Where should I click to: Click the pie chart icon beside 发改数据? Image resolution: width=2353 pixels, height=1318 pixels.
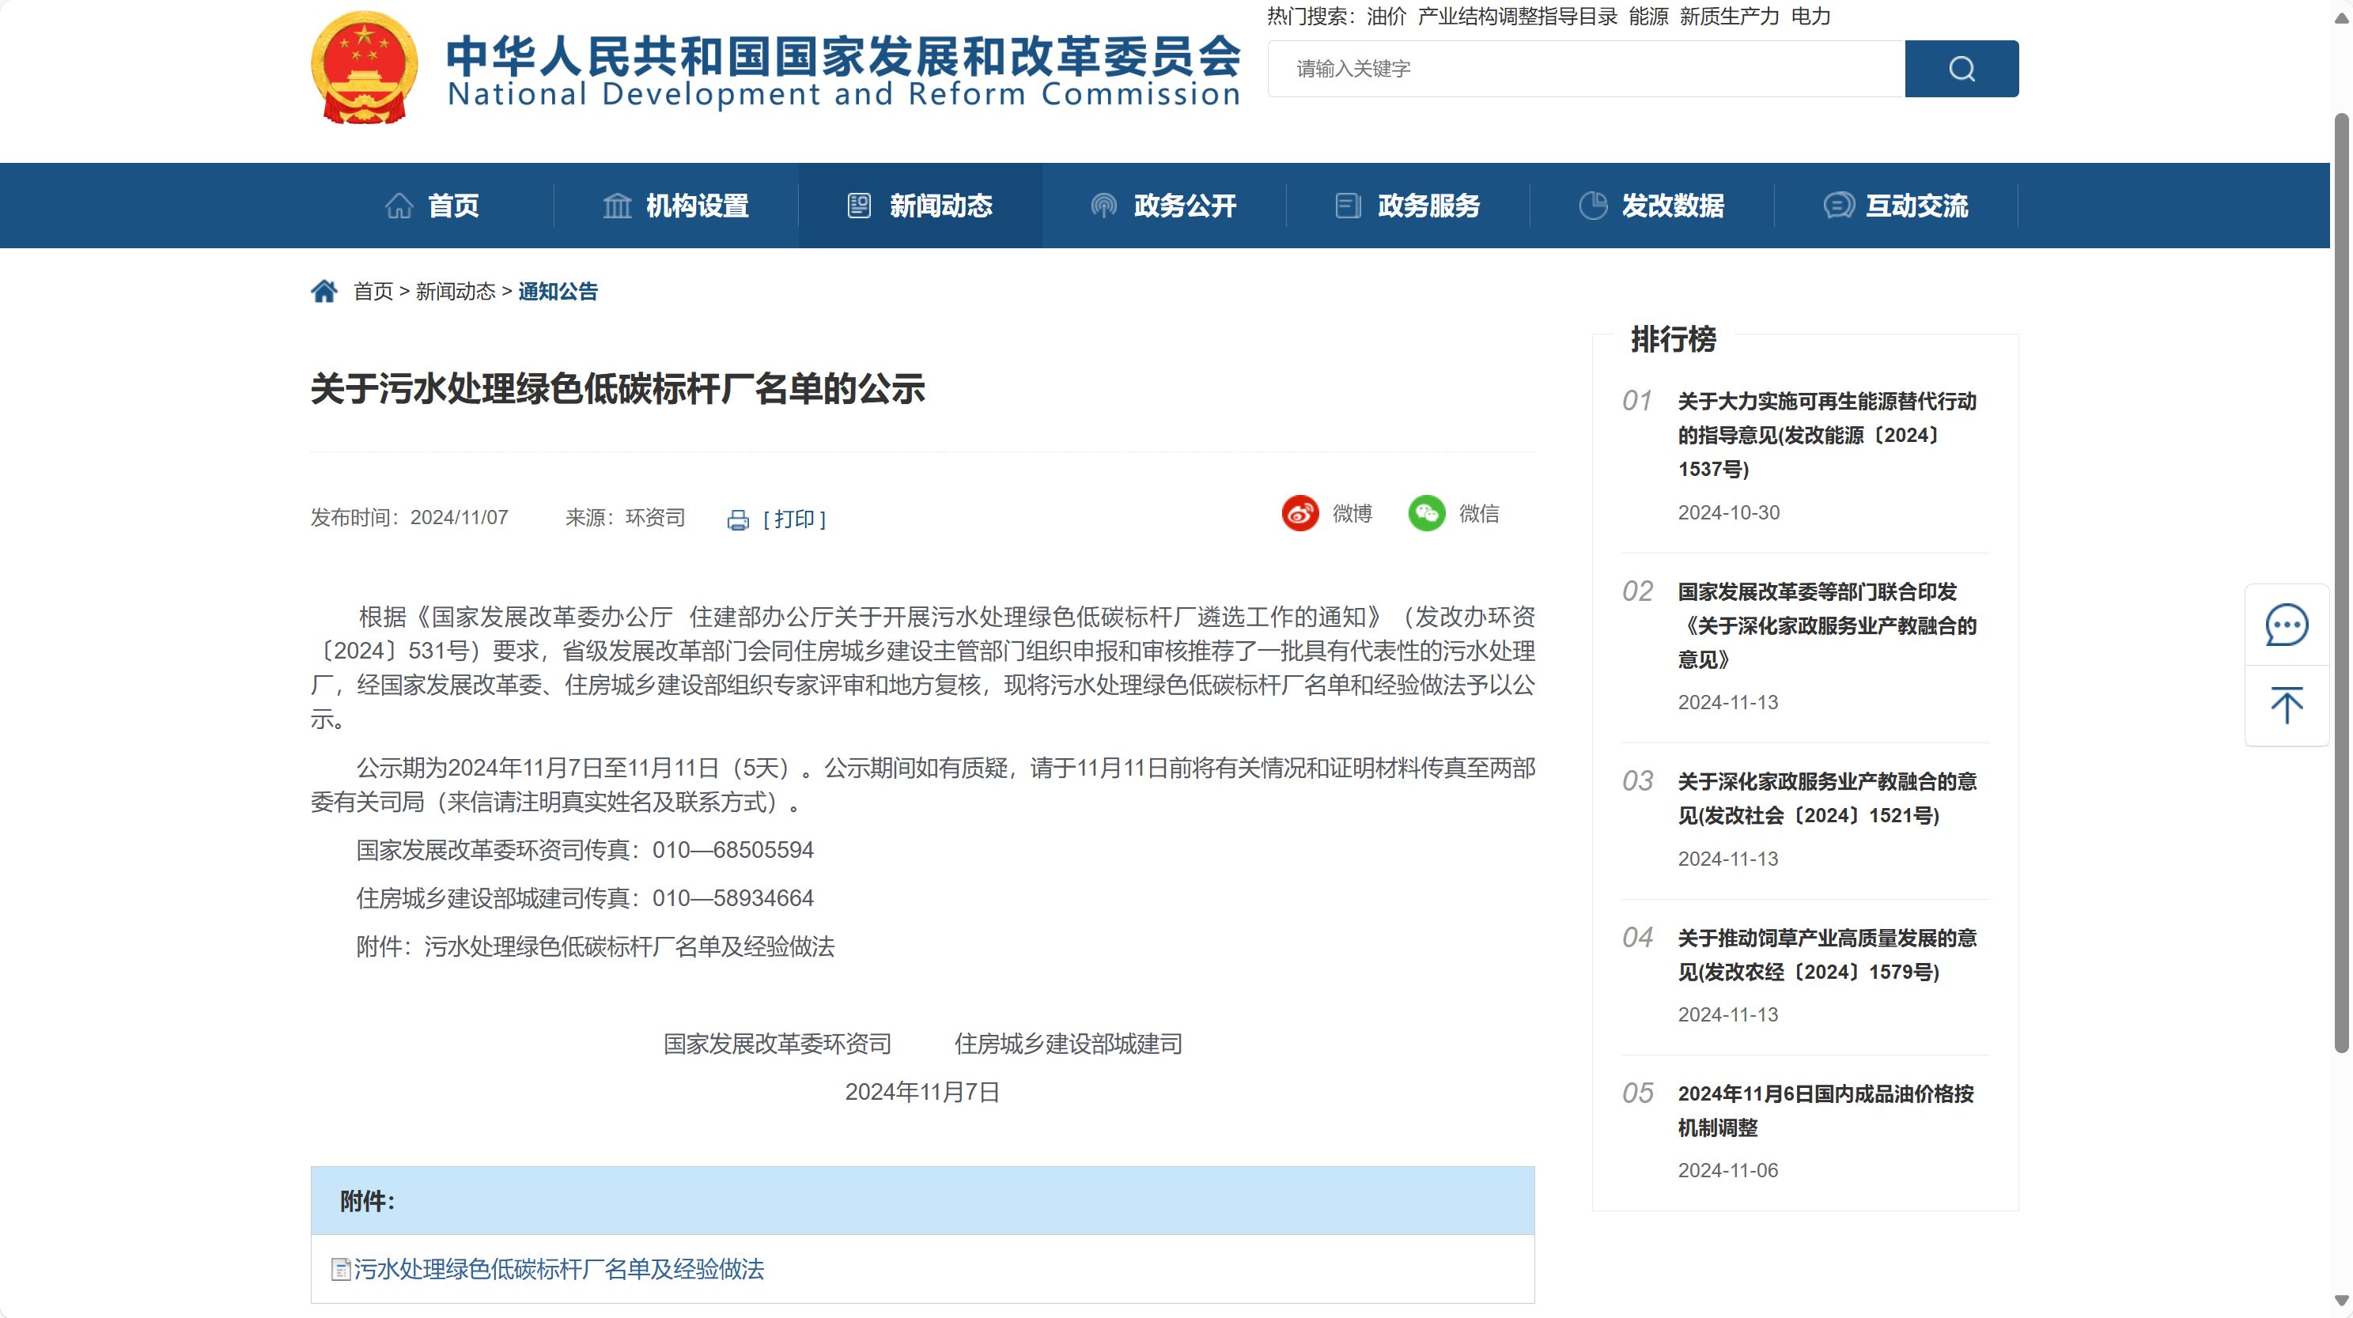[1592, 205]
